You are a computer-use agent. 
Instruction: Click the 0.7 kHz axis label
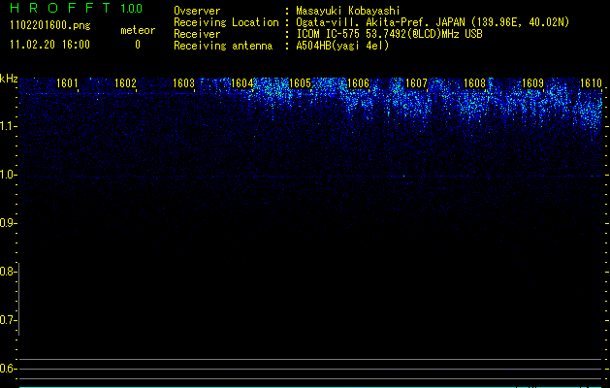pyautogui.click(x=9, y=320)
